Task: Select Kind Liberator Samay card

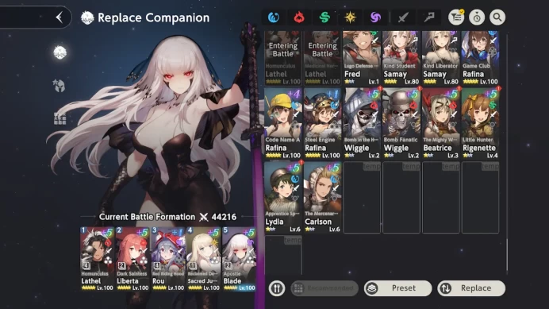Action: click(x=441, y=58)
